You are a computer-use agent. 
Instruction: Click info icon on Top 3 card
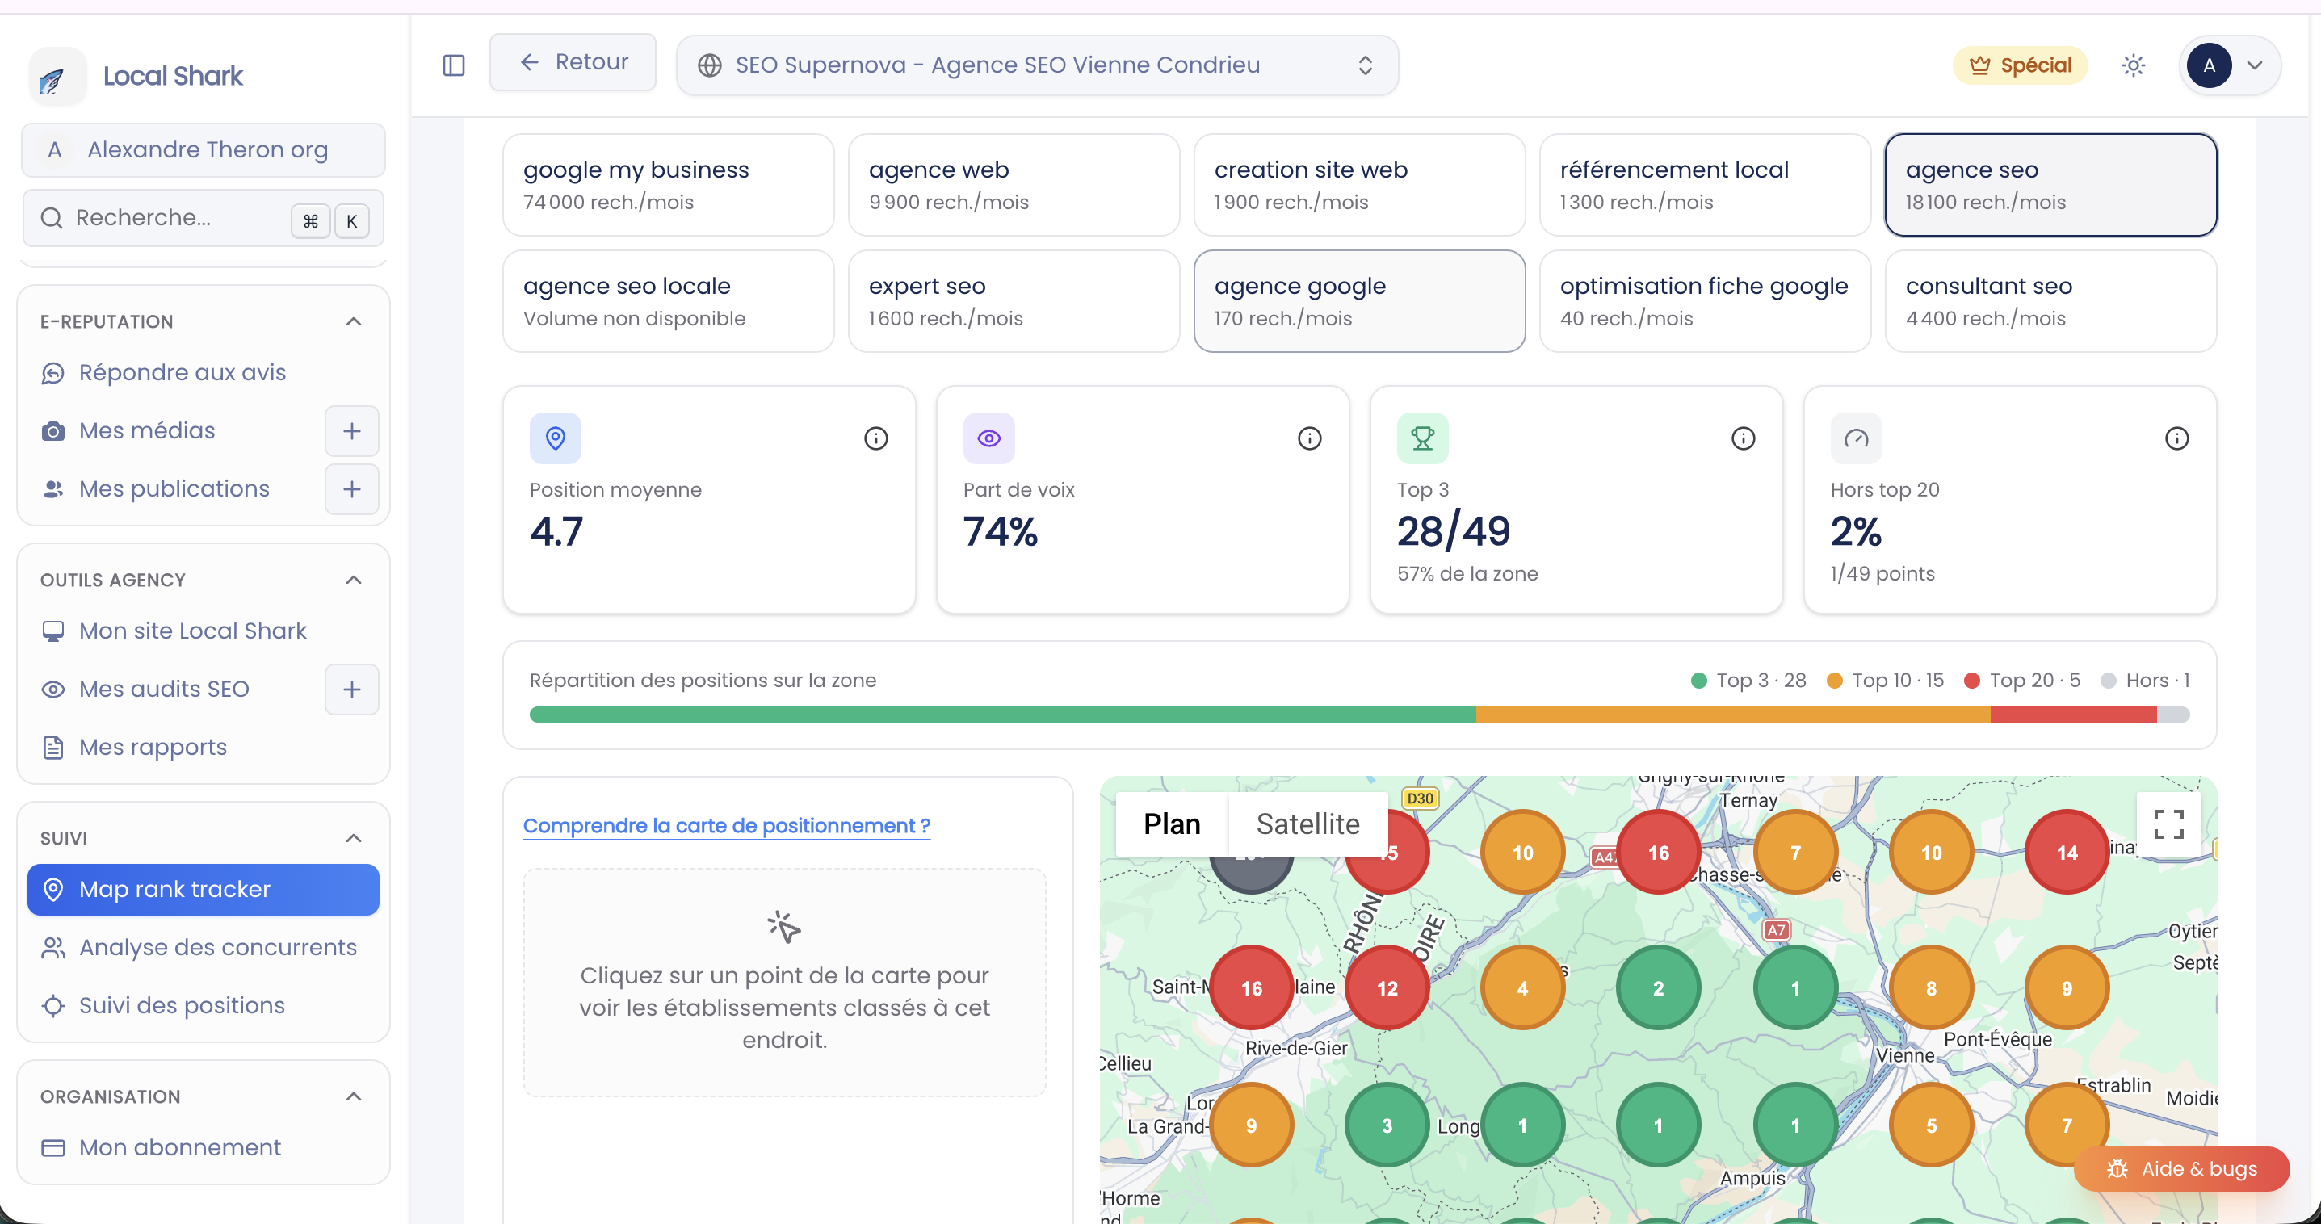(x=1744, y=438)
